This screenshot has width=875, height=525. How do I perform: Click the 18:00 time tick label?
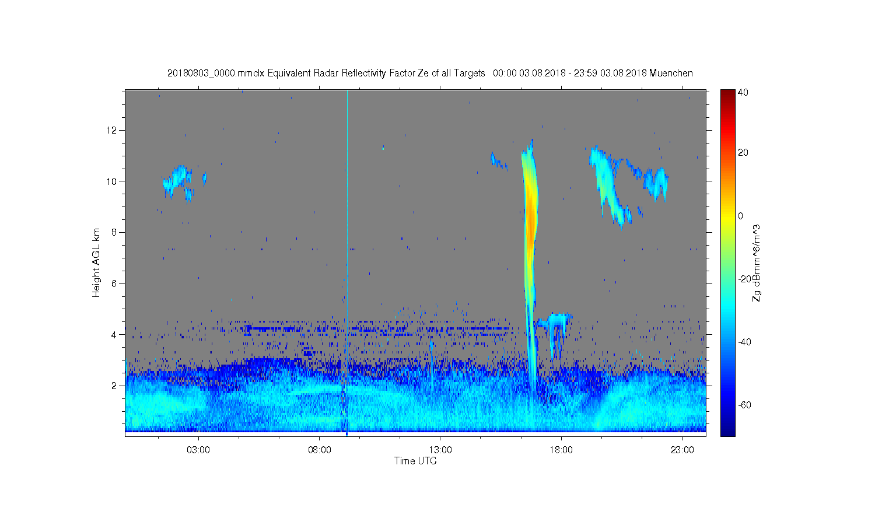pos(561,450)
